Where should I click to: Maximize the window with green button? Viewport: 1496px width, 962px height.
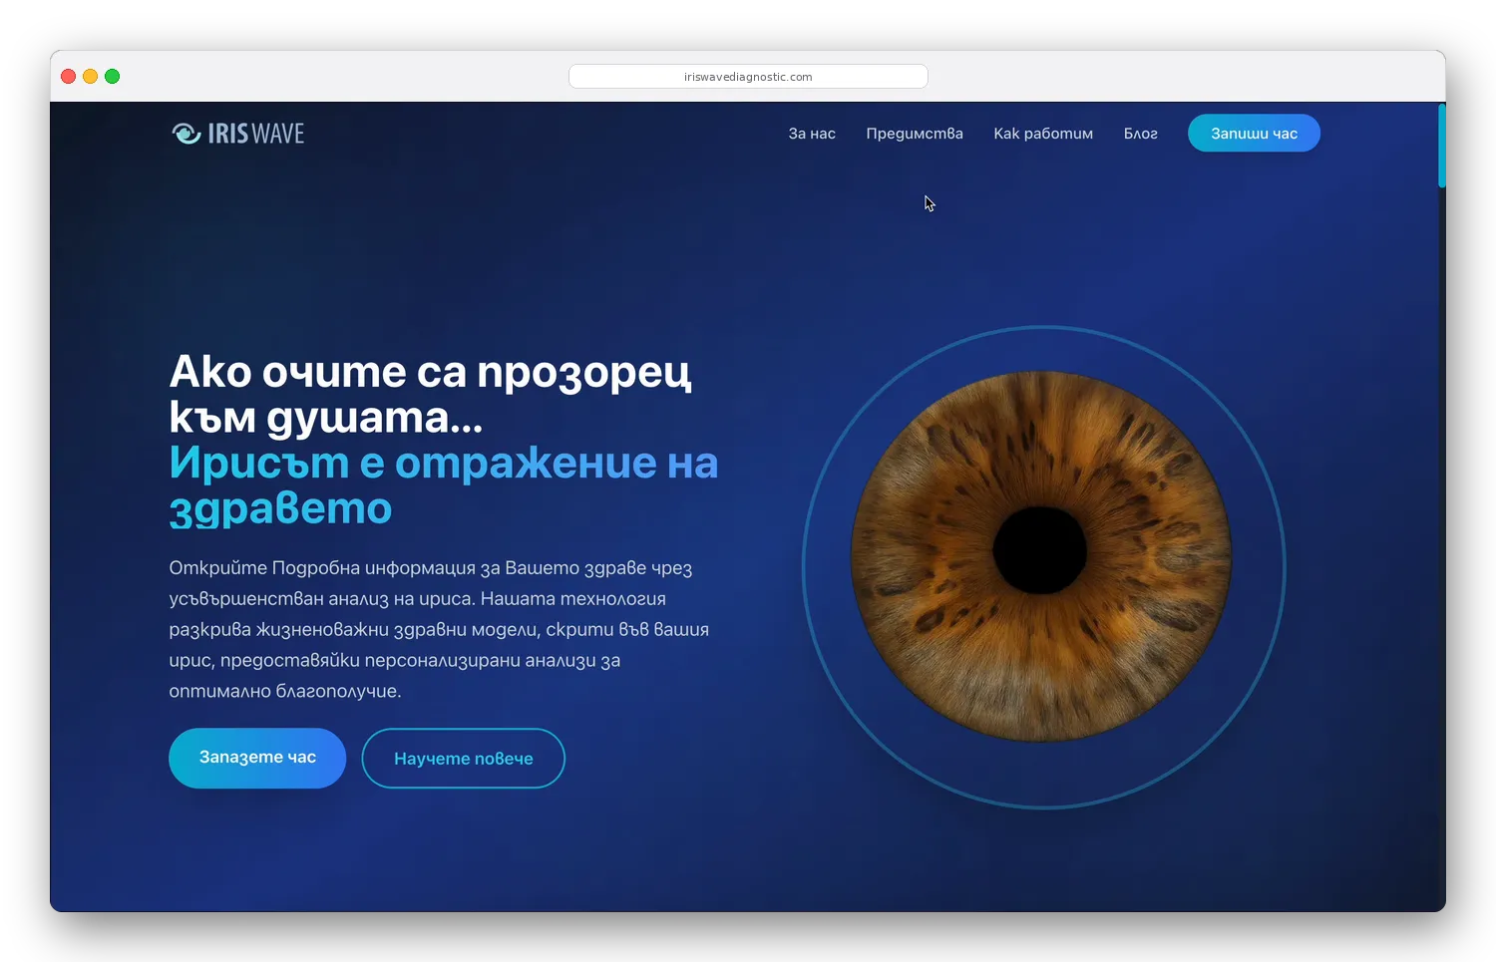tap(113, 77)
